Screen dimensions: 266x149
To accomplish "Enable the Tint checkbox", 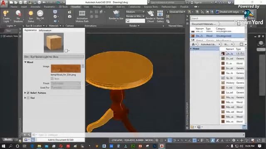I will (x=28, y=98).
